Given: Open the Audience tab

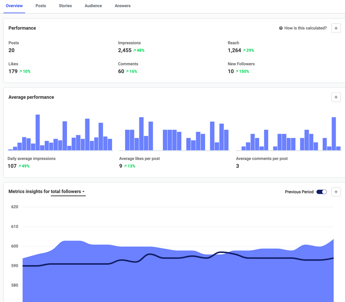Looking at the screenshot, I should [93, 6].
